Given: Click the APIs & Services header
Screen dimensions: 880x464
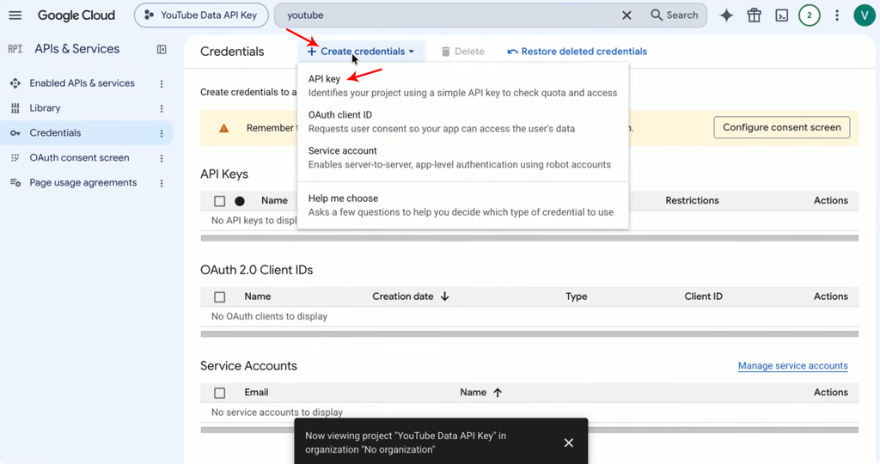Looking at the screenshot, I should (x=76, y=49).
